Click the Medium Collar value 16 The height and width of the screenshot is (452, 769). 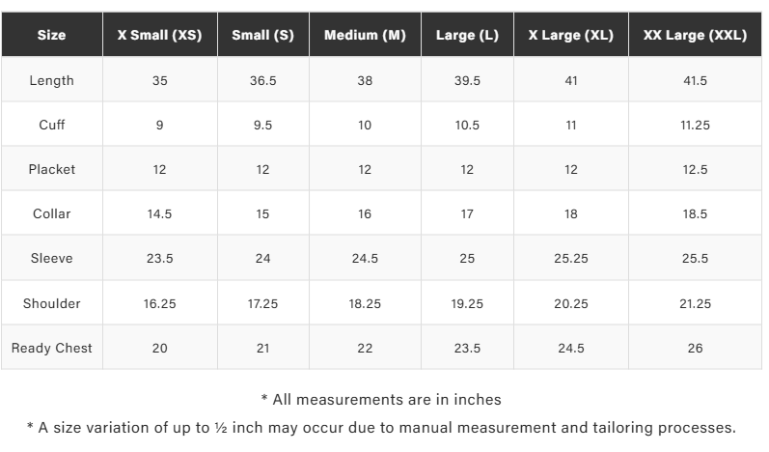[x=365, y=213]
